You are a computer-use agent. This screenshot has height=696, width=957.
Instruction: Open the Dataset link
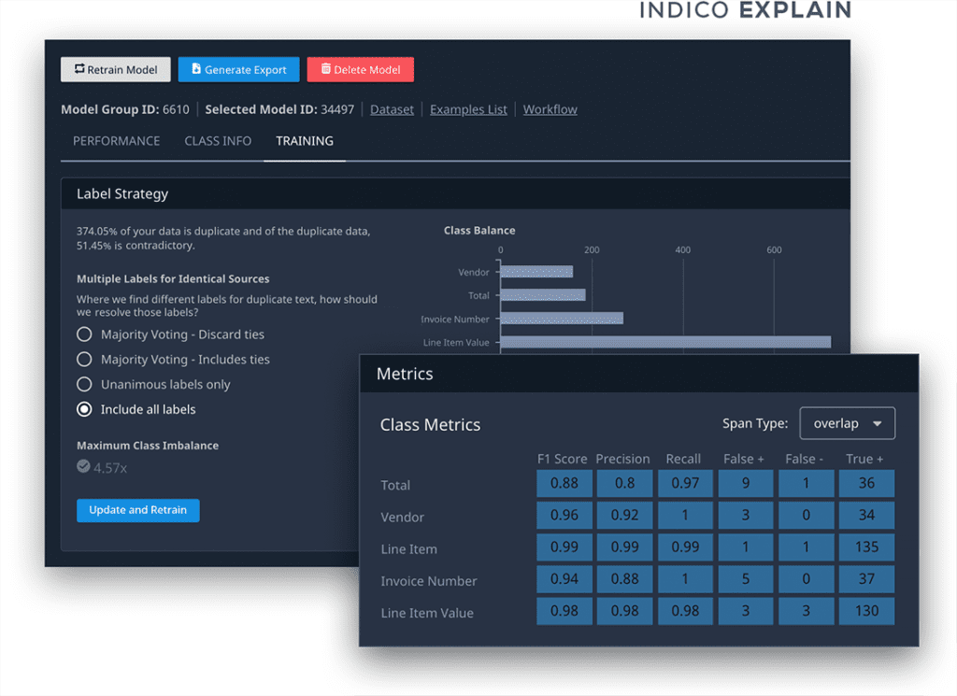click(x=391, y=109)
